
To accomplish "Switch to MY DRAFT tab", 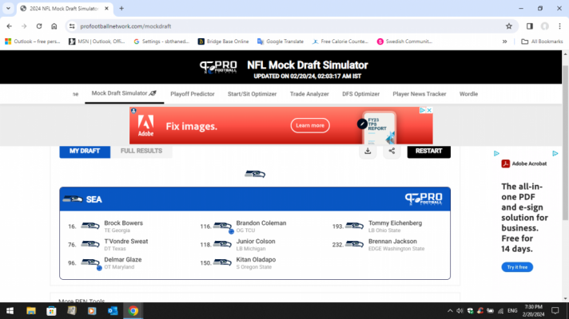I will point(85,151).
